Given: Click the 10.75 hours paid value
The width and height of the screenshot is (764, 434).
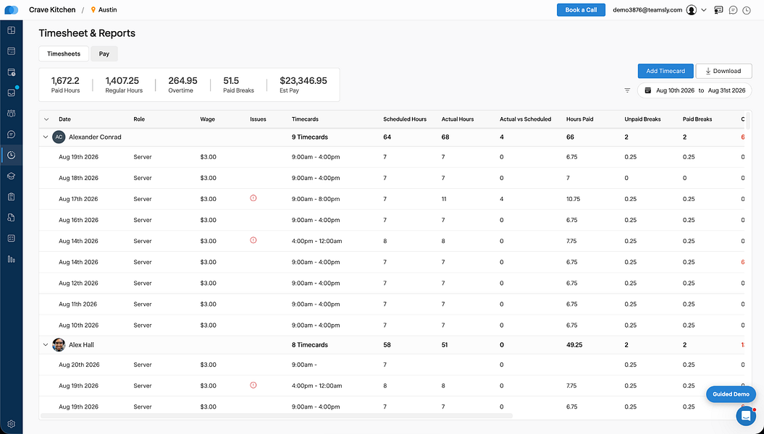Looking at the screenshot, I should click(x=573, y=199).
